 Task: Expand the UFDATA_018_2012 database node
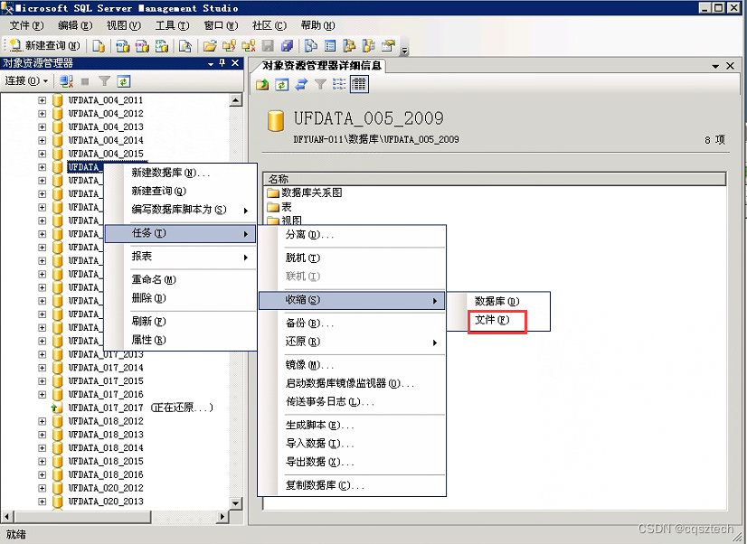pyautogui.click(x=42, y=421)
